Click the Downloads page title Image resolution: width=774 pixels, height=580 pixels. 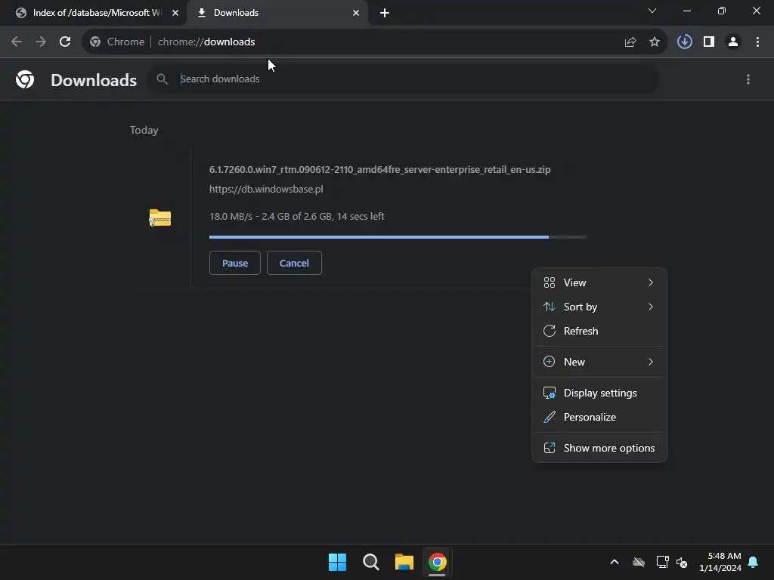pyautogui.click(x=94, y=80)
